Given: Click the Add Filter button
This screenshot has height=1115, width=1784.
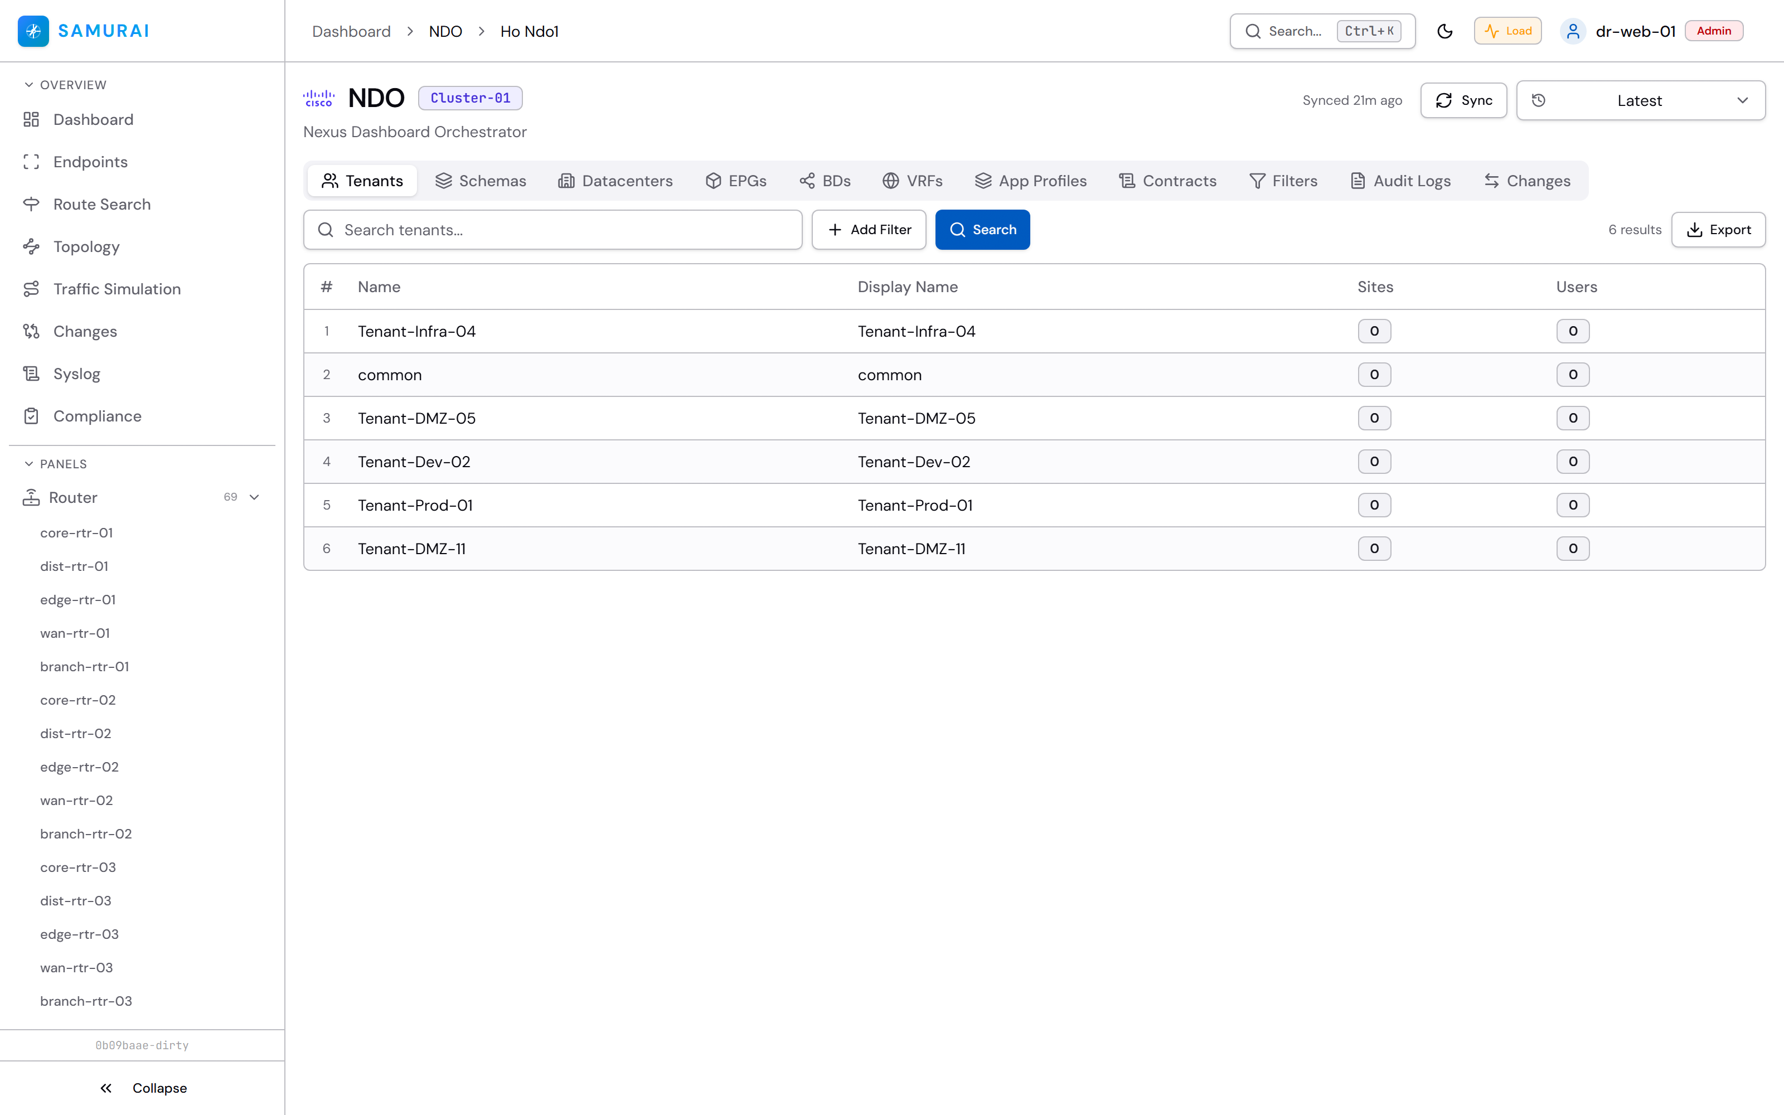Looking at the screenshot, I should click(x=869, y=230).
